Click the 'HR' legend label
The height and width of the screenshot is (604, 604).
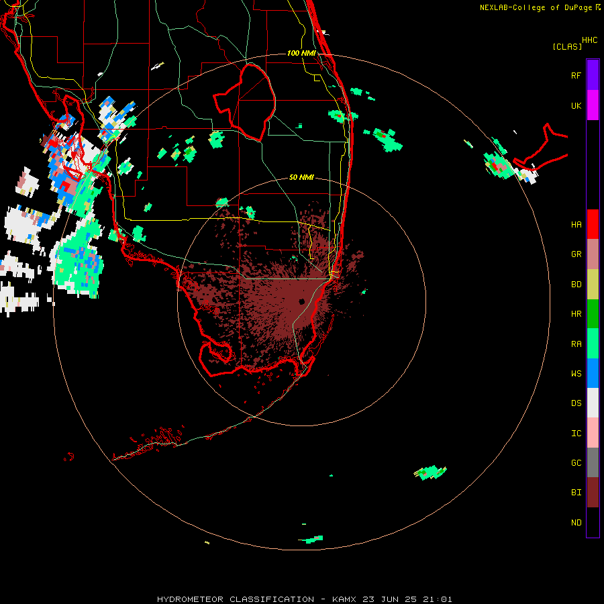576,314
